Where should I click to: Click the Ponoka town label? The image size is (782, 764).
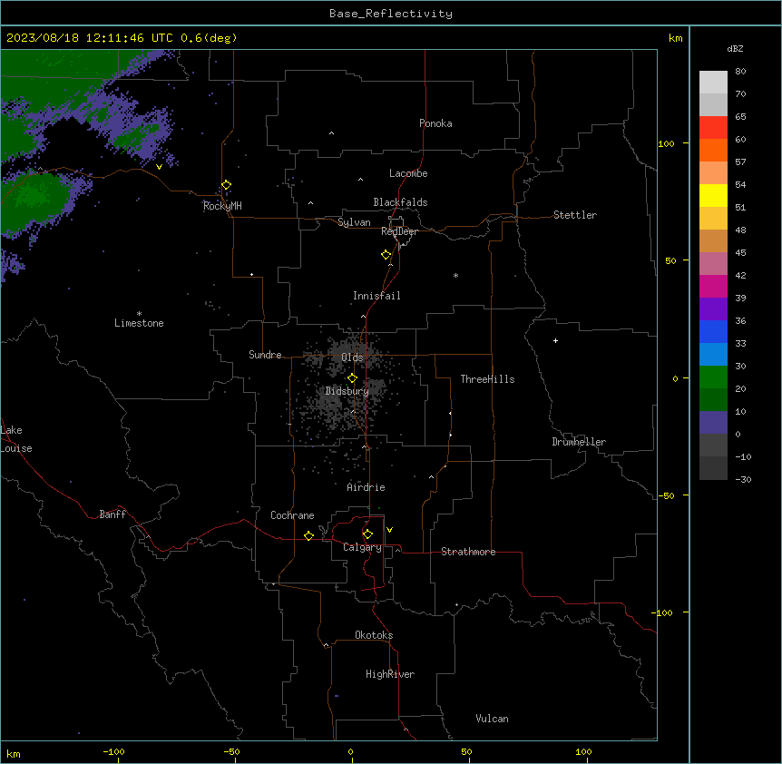point(435,123)
